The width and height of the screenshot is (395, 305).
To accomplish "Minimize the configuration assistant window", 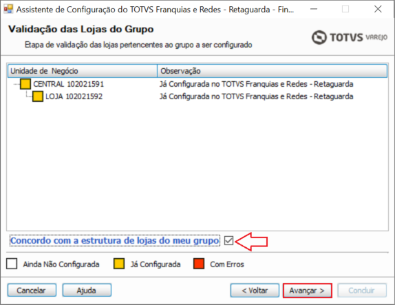I will (314, 9).
